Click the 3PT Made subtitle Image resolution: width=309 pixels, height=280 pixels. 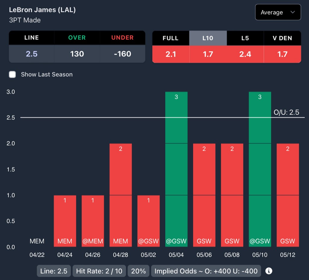pyautogui.click(x=25, y=20)
